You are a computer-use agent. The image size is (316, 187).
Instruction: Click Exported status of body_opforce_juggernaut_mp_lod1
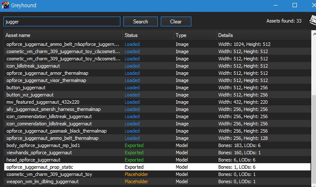point(134,145)
